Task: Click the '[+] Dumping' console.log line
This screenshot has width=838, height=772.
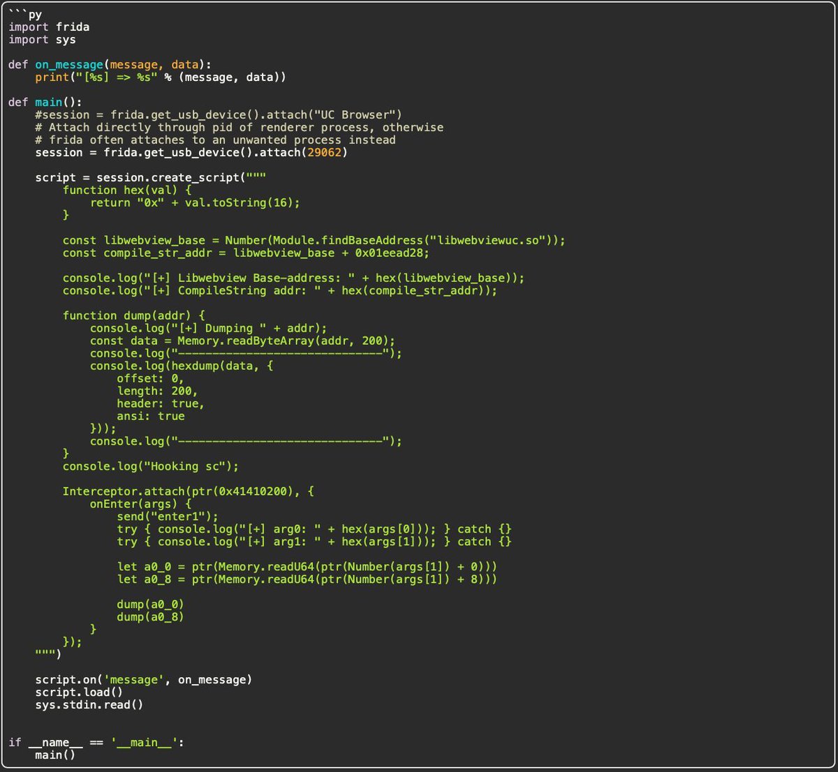Action: [209, 328]
